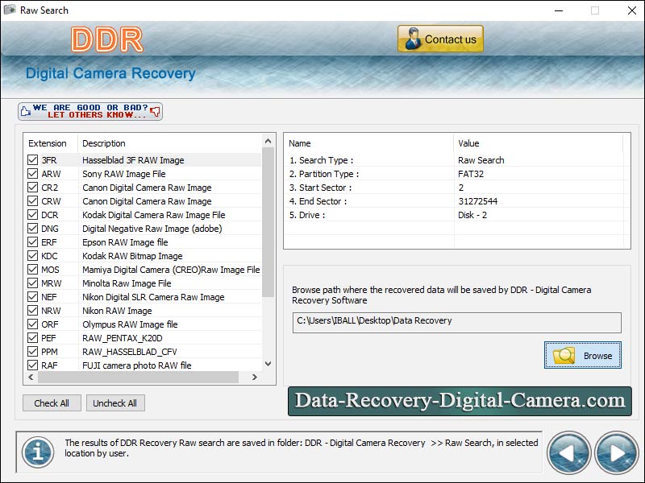Select 'Minolta Raw Image File' row
Image resolution: width=645 pixels, height=483 pixels.
(144, 283)
